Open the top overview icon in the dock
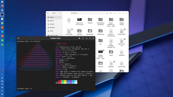173x97 pixels. 2,2
